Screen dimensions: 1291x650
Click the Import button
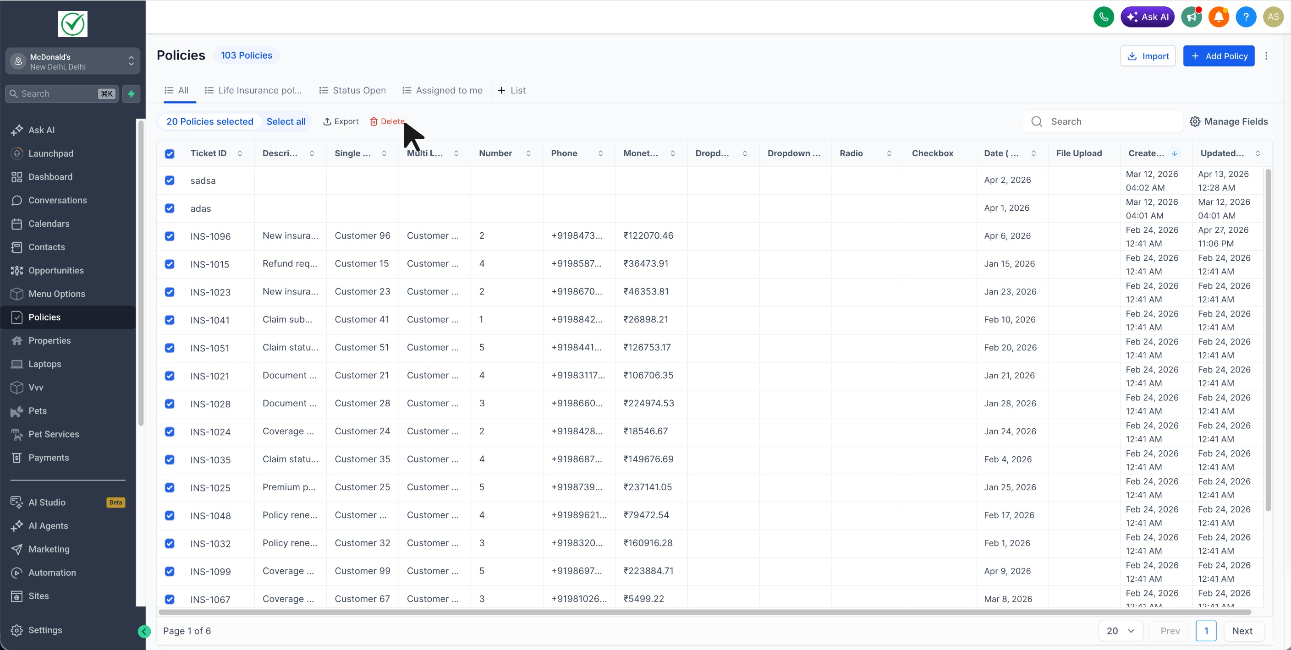pos(1148,56)
